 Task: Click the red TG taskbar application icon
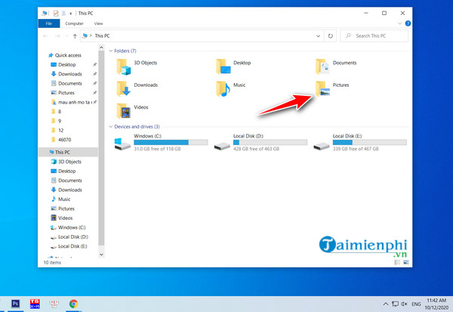point(35,304)
